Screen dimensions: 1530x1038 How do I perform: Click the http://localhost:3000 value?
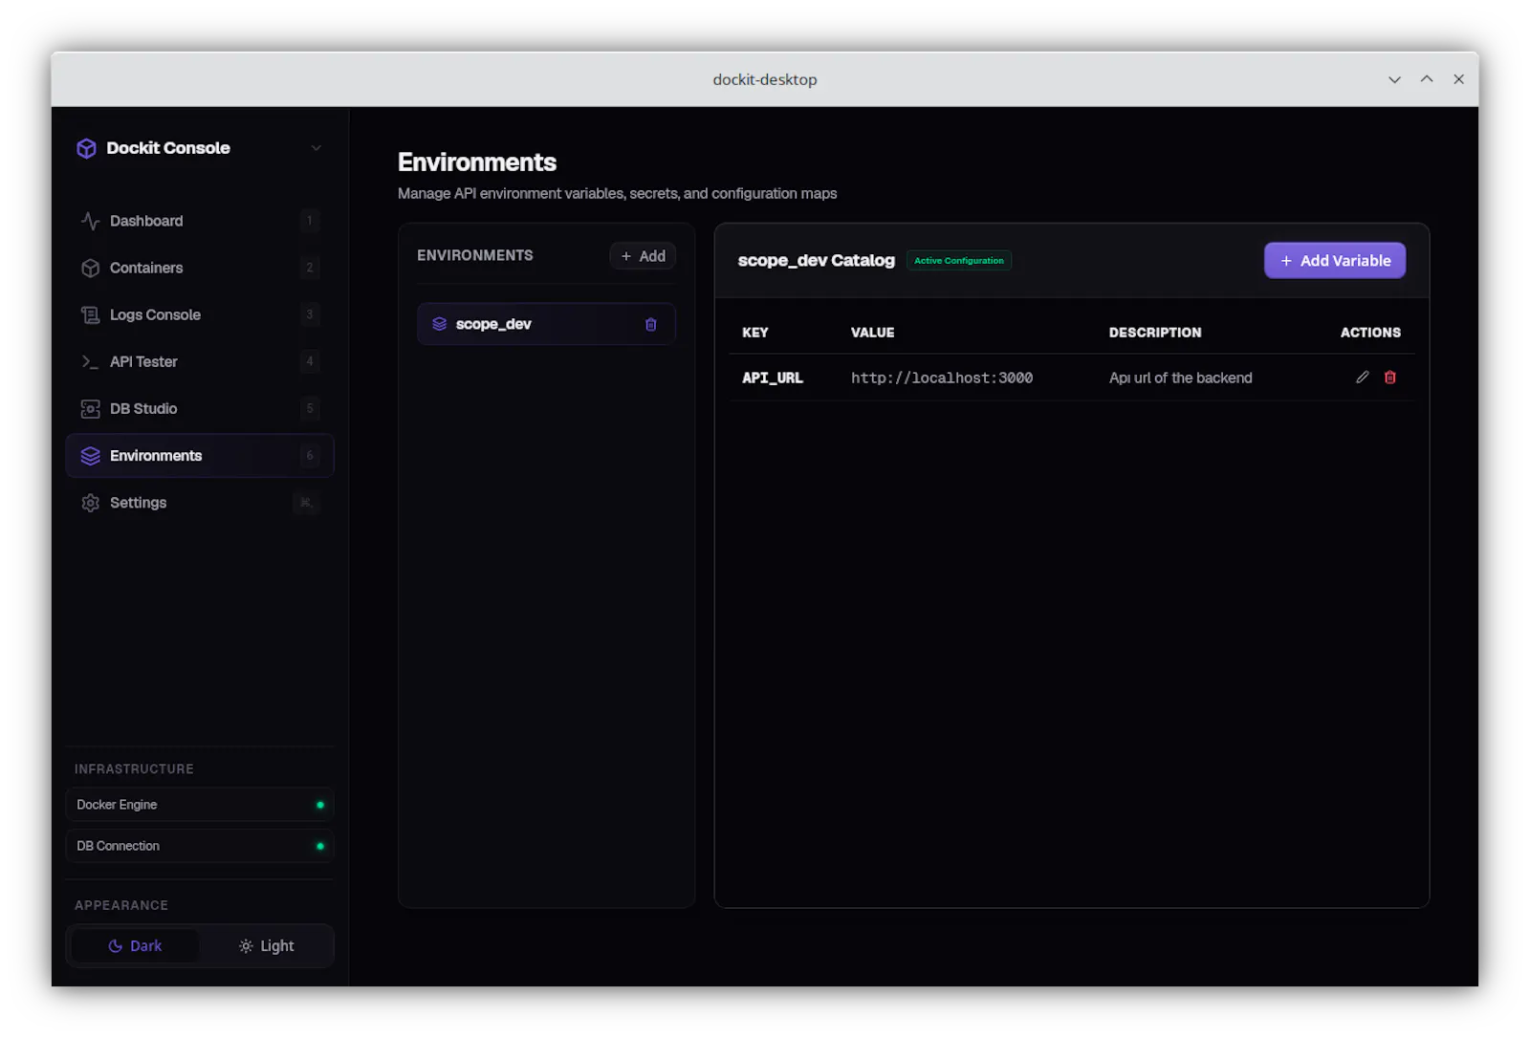pos(942,378)
